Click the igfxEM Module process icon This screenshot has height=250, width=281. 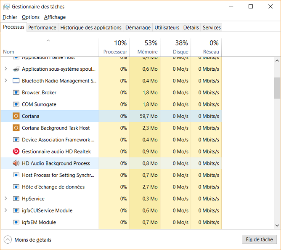point(16,222)
